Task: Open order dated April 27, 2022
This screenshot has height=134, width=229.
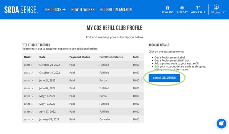Action: (x=28, y=112)
